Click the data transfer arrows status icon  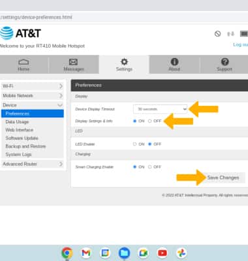[230, 34]
